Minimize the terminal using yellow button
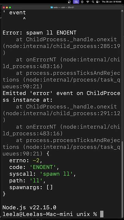This screenshot has height=220, width=124. tap(7, 7)
